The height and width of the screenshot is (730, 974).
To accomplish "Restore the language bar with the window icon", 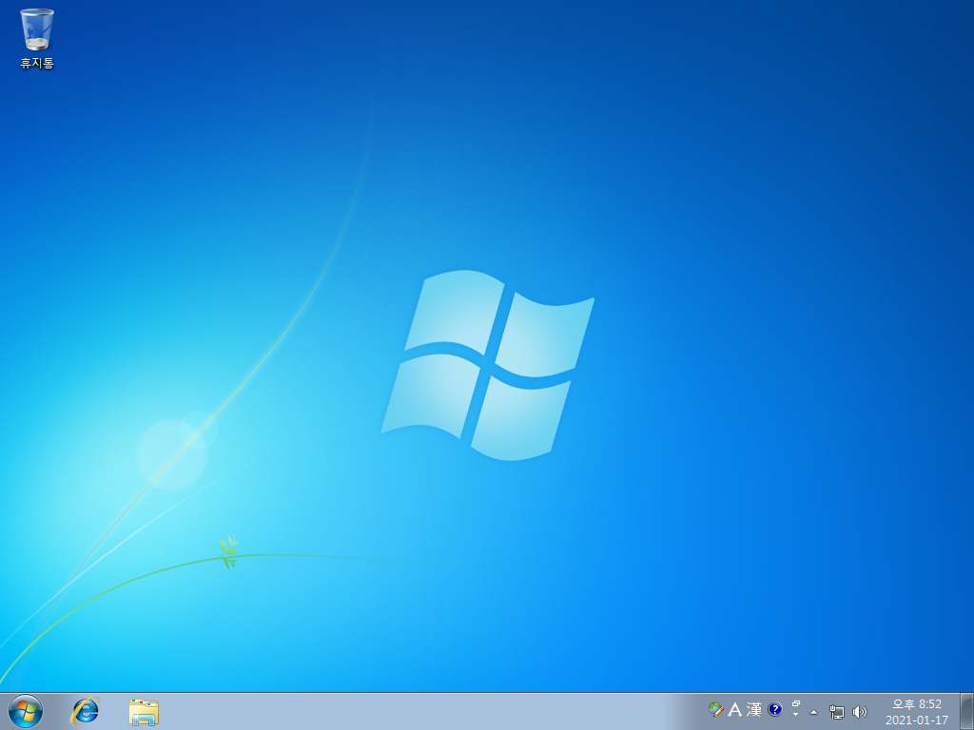I will pyautogui.click(x=796, y=704).
